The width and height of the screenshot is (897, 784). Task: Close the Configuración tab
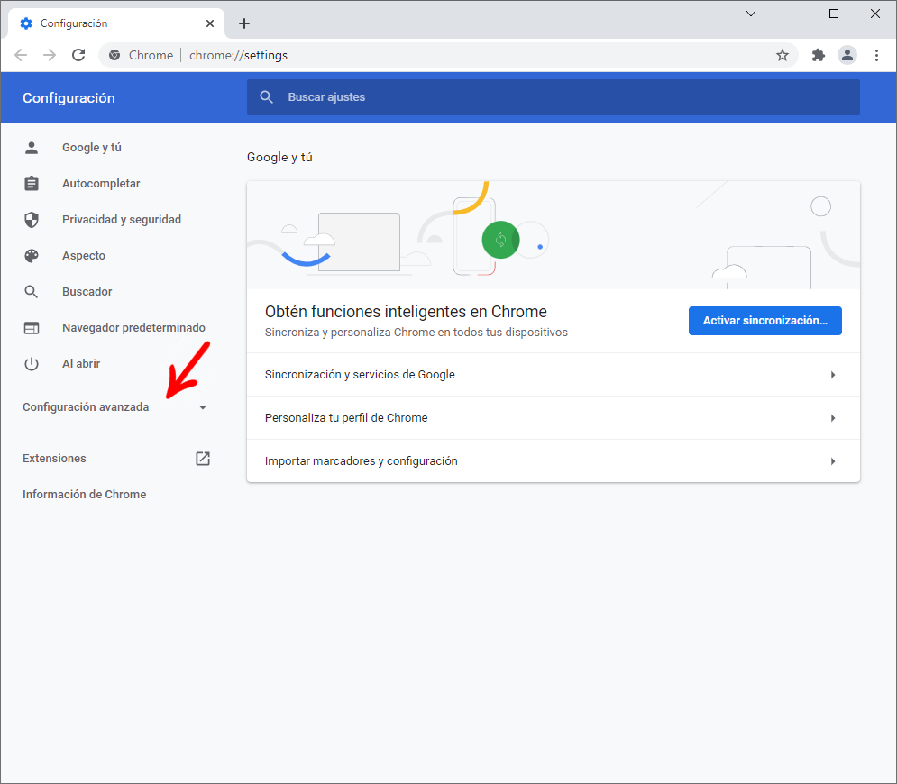click(x=210, y=23)
